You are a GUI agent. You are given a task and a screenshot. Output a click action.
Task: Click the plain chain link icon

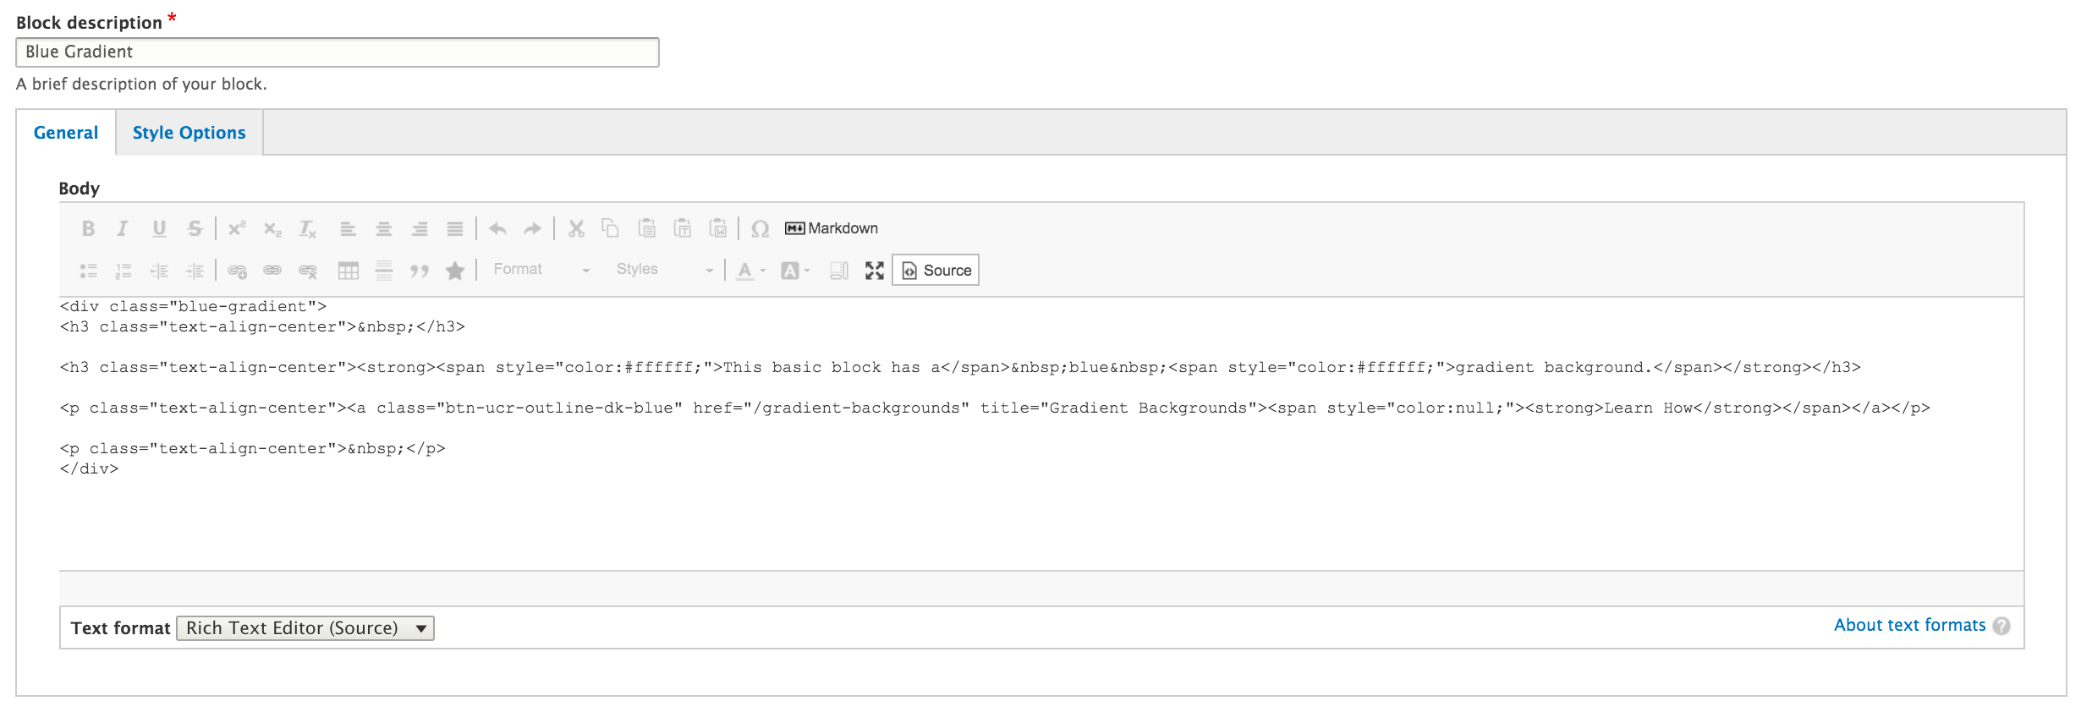click(x=272, y=271)
